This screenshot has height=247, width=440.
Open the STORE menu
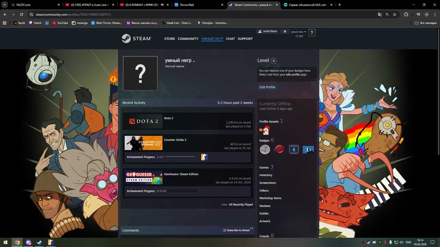169,39
